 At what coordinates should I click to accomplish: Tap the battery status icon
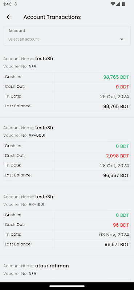point(123,4)
